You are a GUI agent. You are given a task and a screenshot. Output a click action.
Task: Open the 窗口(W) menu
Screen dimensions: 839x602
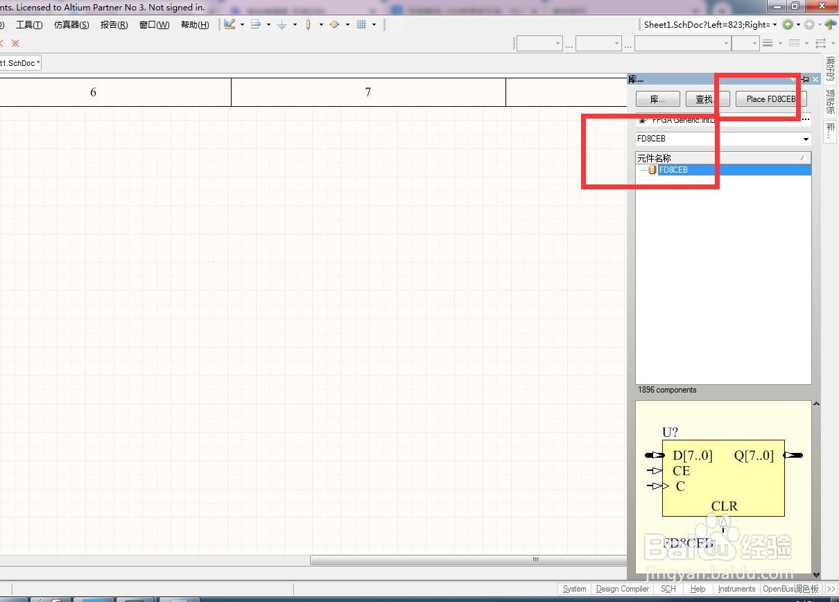[154, 25]
